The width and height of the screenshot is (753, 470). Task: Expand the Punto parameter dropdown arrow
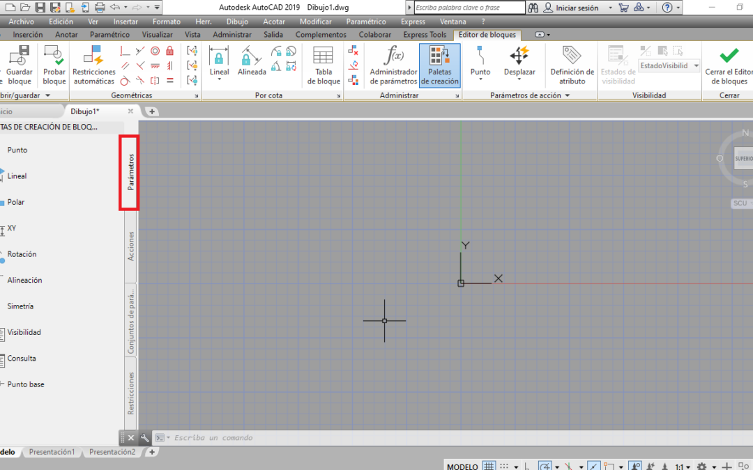(480, 79)
